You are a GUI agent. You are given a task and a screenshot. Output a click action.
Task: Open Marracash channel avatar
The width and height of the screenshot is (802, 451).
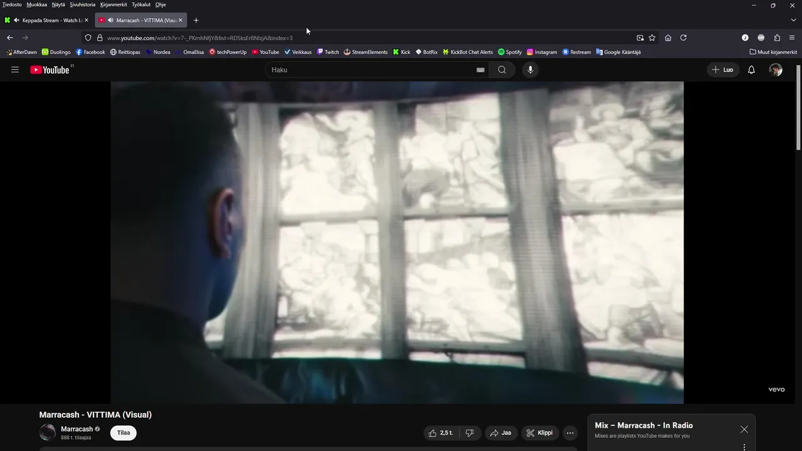(48, 432)
